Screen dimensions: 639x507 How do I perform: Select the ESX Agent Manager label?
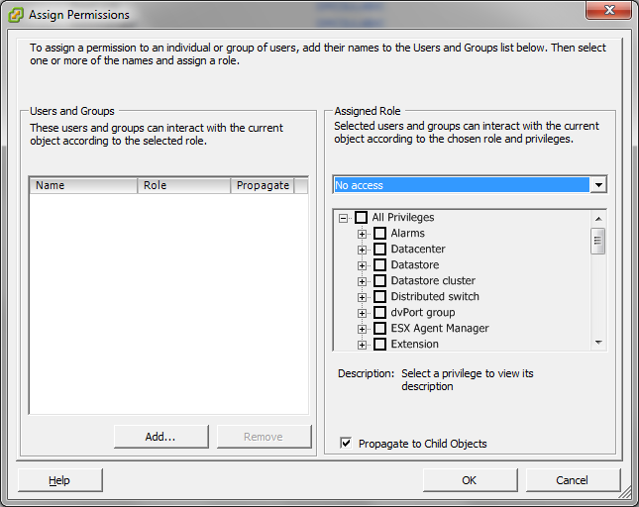[440, 329]
